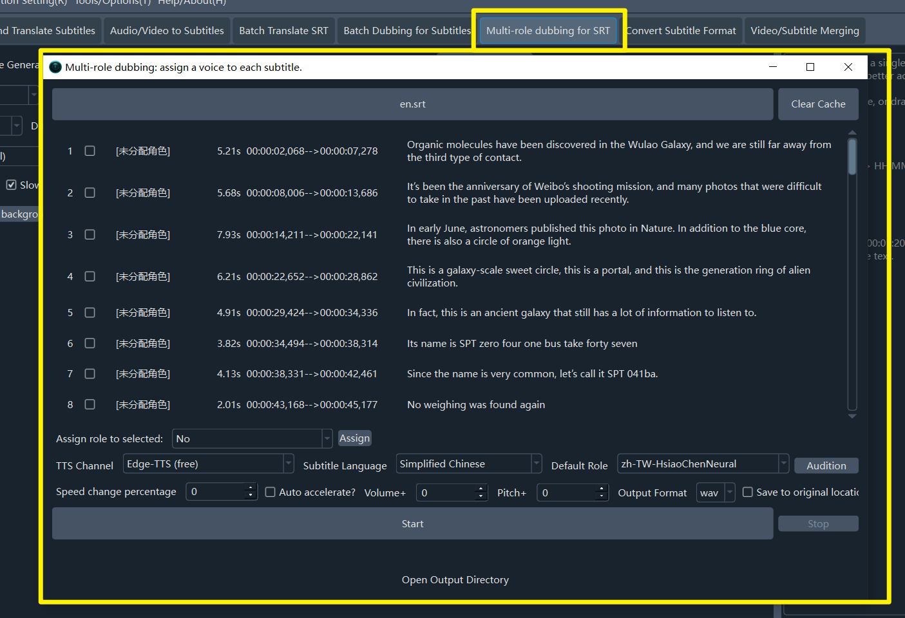
Task: Increase the Speed change percentage value
Action: [251, 488]
